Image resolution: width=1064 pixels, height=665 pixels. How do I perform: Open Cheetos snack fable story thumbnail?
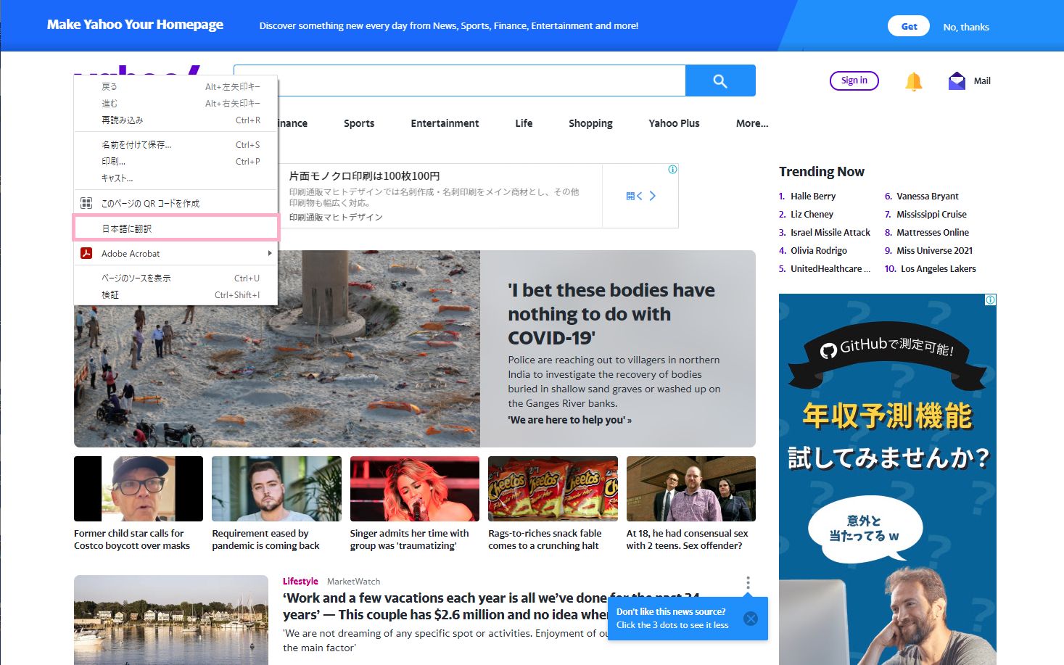coord(553,489)
